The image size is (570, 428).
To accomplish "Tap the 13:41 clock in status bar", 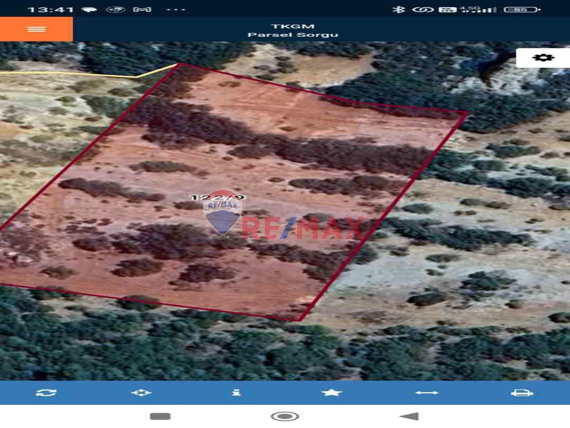I will [x=50, y=10].
